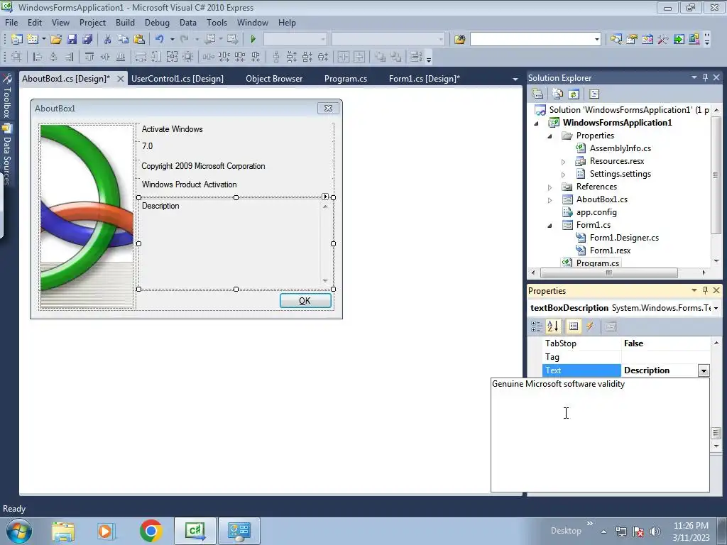Show Events with the lightning bolt icon
This screenshot has width=727, height=545.
coord(590,326)
